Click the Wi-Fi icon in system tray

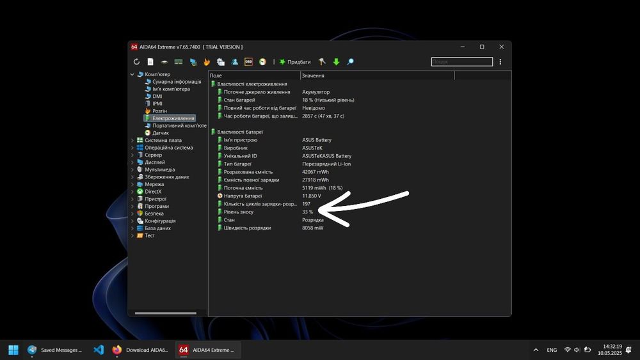point(567,350)
